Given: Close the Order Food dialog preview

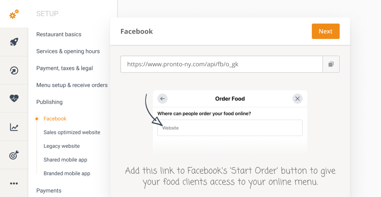Looking at the screenshot, I should click(297, 99).
